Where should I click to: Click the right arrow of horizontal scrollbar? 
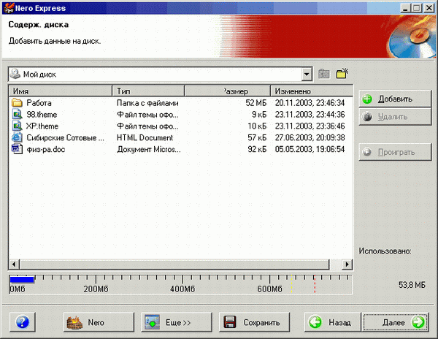point(347,264)
